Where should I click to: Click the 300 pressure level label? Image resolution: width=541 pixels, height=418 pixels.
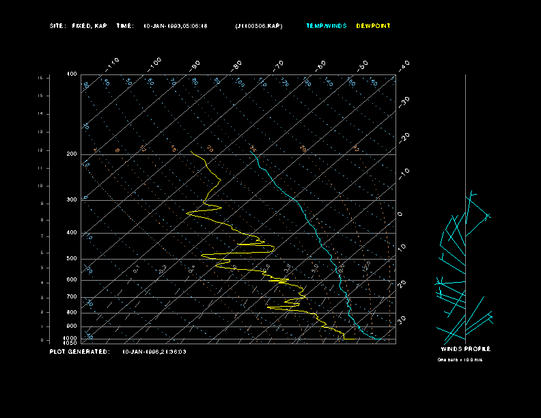coord(72,199)
